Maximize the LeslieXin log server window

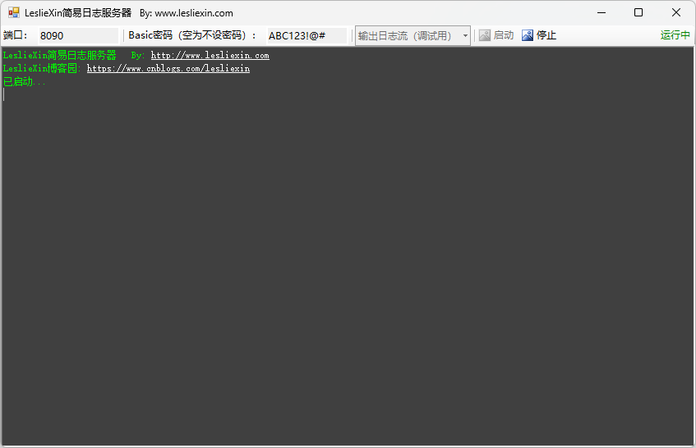pyautogui.click(x=638, y=12)
